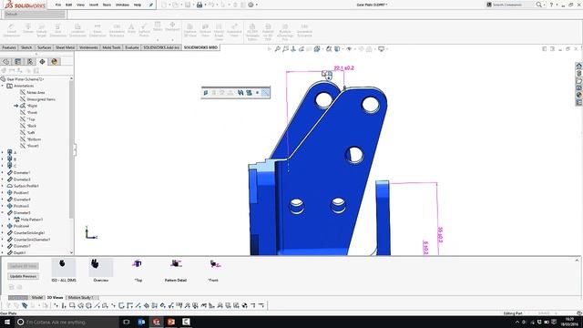Image resolution: width=583 pixels, height=328 pixels.
Task: Click the 22.1 ±0.2 dimension annotation
Action: click(344, 68)
